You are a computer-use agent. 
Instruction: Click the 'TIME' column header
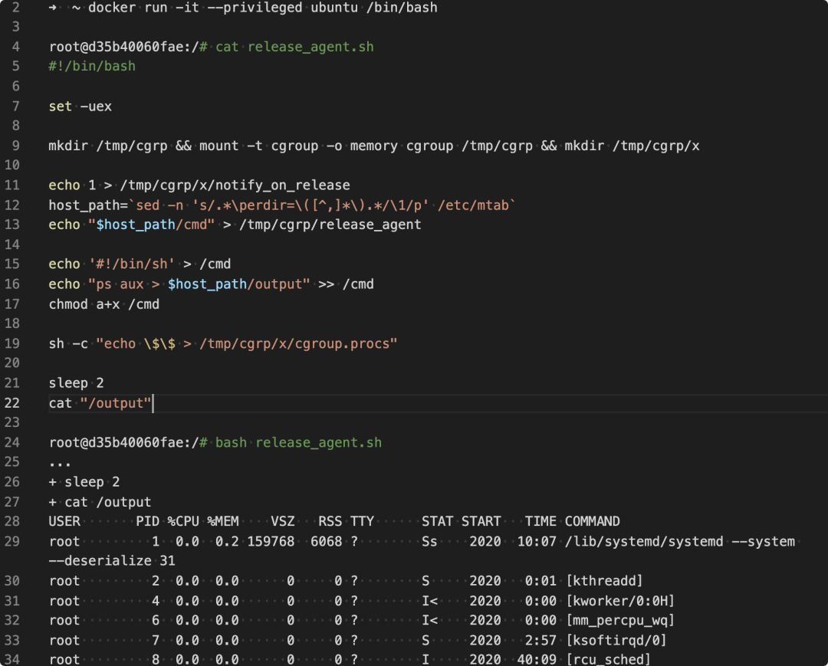click(x=540, y=522)
